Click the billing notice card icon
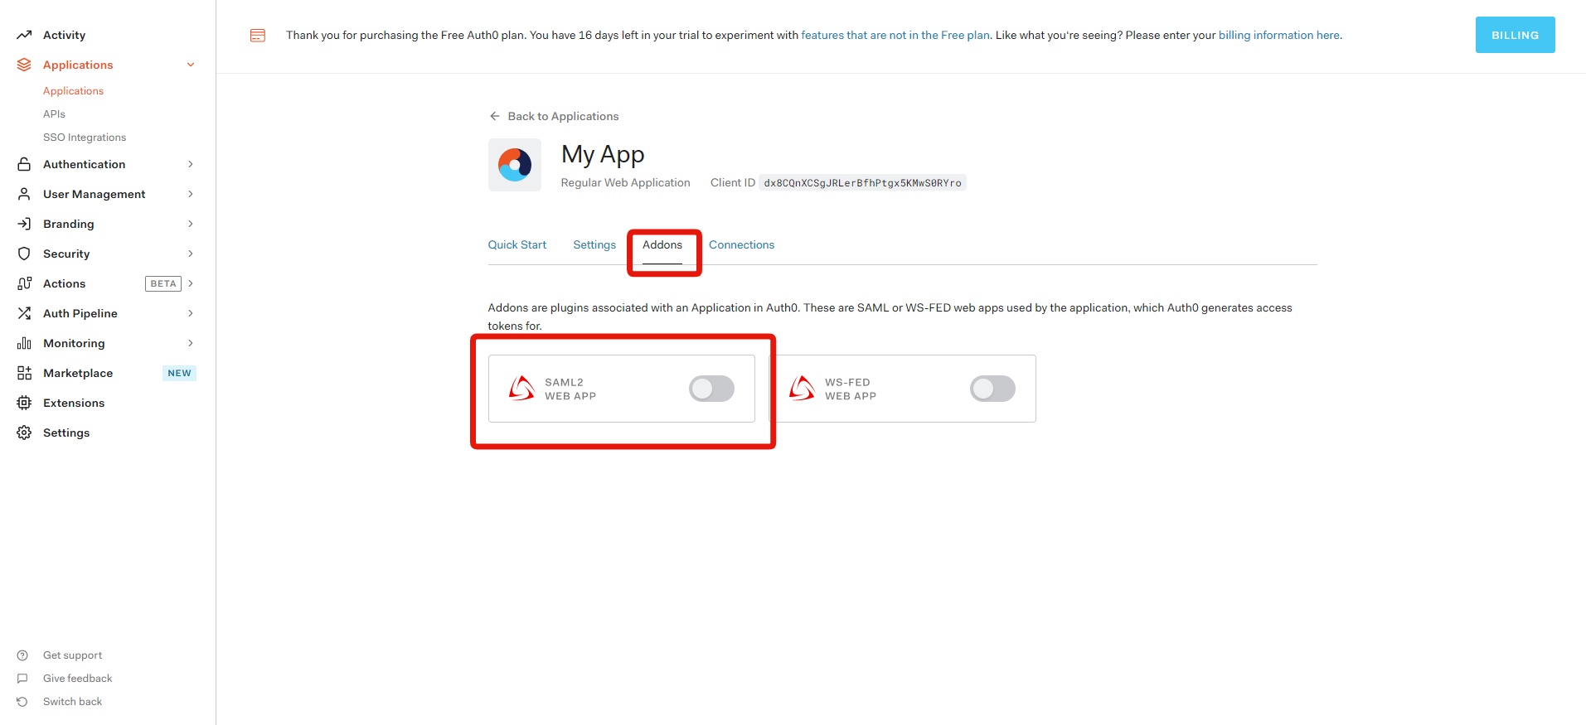Screen dimensions: 1586x725 click(x=258, y=35)
